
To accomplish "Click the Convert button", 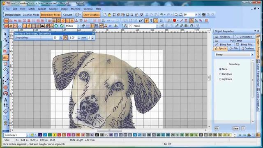I will (x=67, y=15).
